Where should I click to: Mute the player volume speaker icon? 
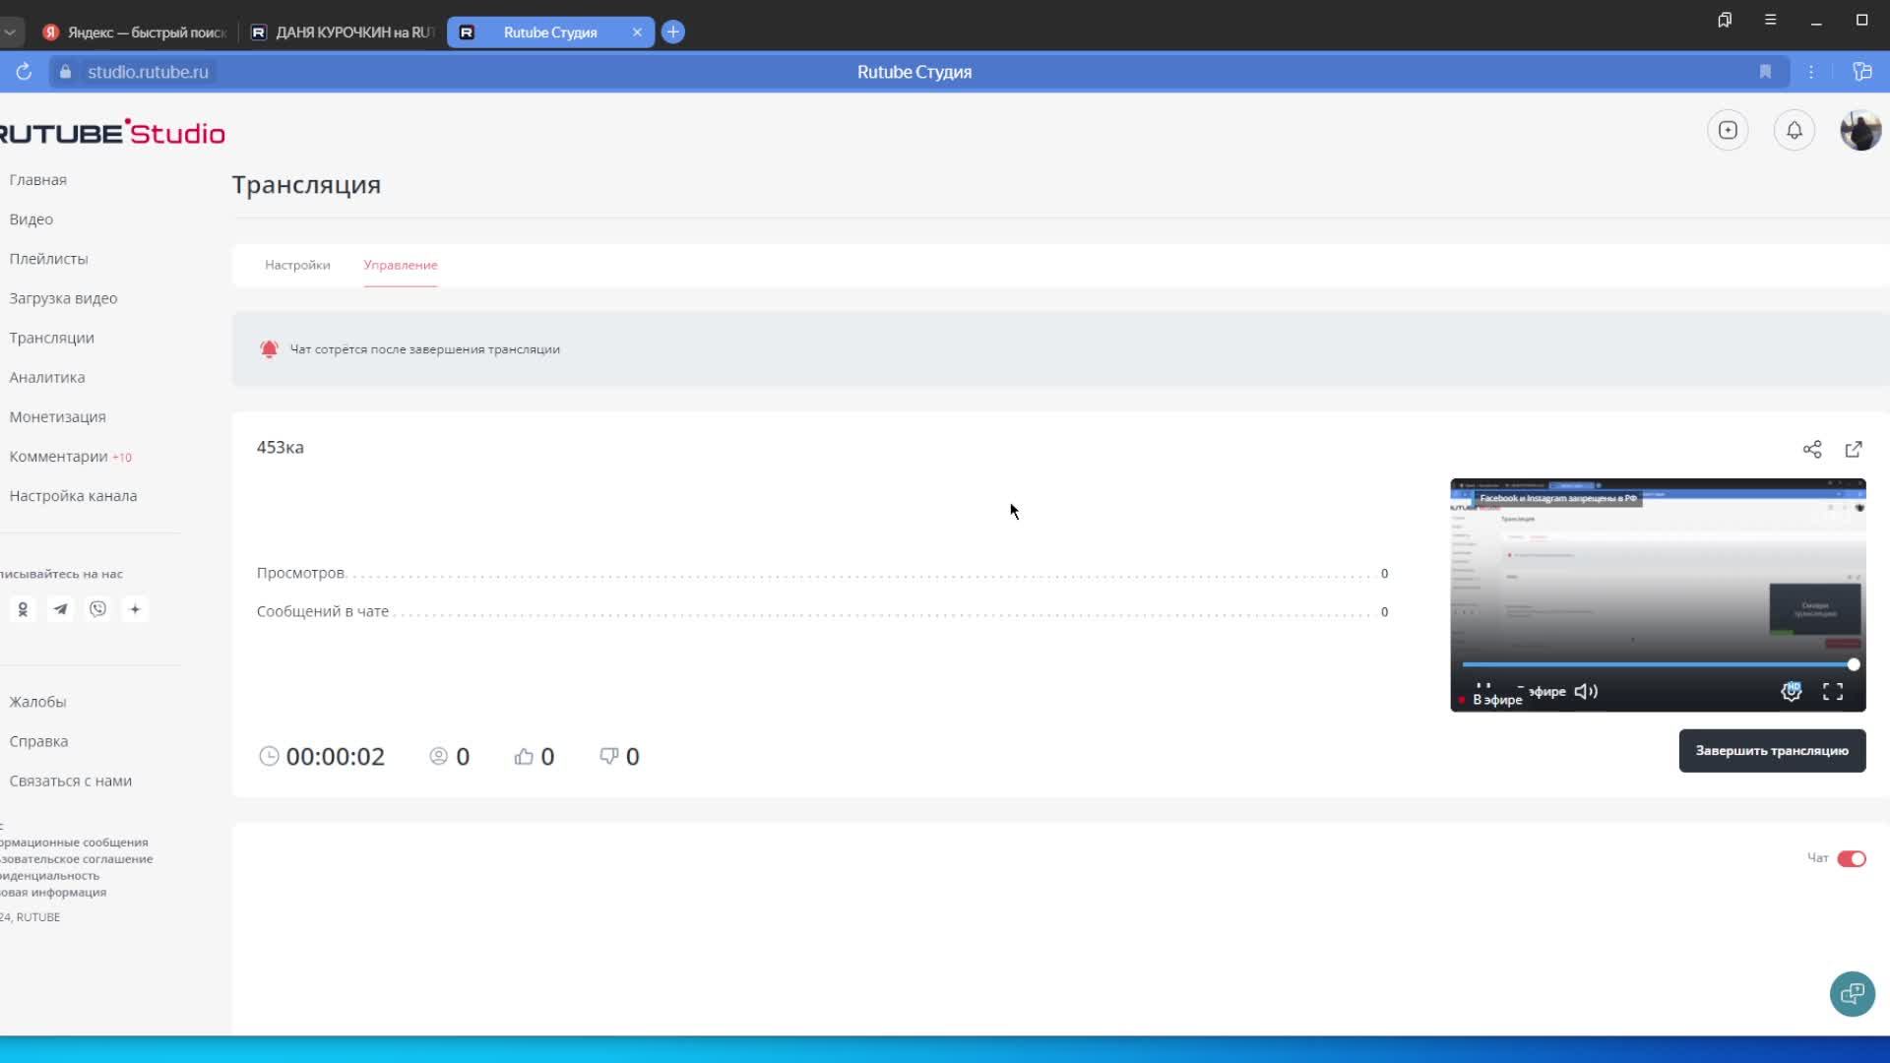click(1585, 692)
